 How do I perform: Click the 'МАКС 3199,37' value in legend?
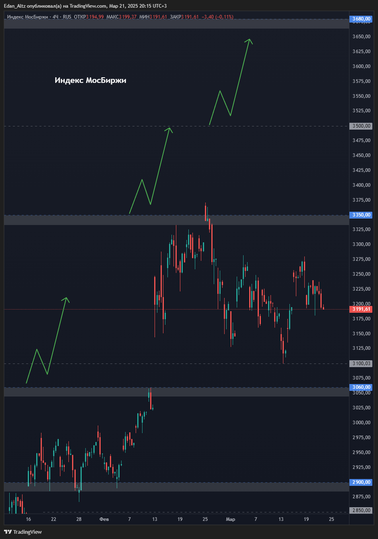click(122, 17)
